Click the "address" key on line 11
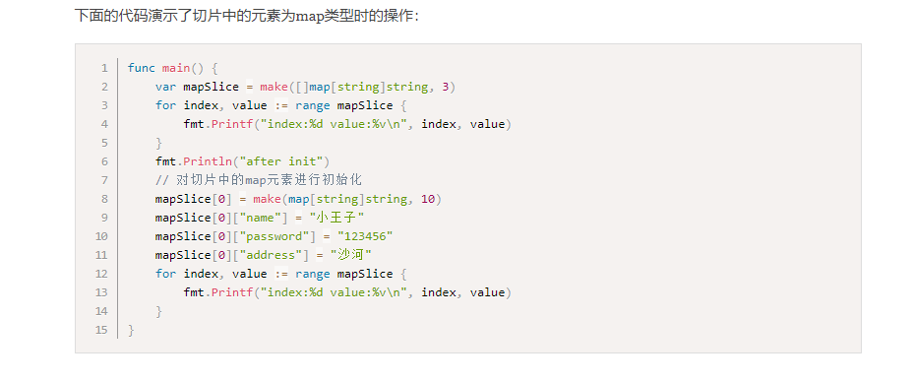Image resolution: width=913 pixels, height=383 pixels. 268,255
